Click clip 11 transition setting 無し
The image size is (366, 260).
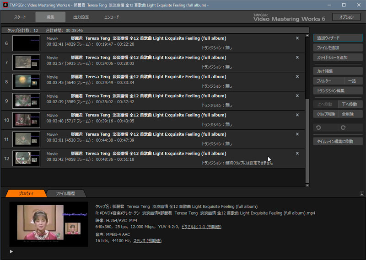[229, 143]
